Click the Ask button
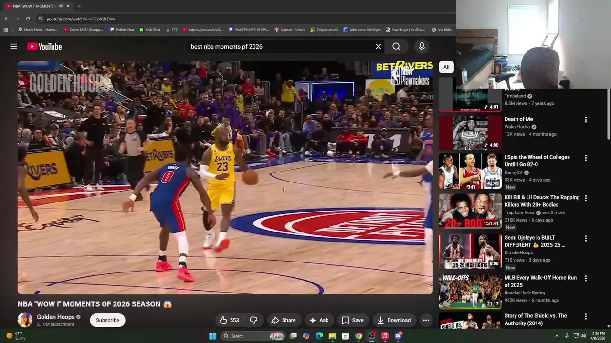This screenshot has width=611, height=343. [x=319, y=320]
